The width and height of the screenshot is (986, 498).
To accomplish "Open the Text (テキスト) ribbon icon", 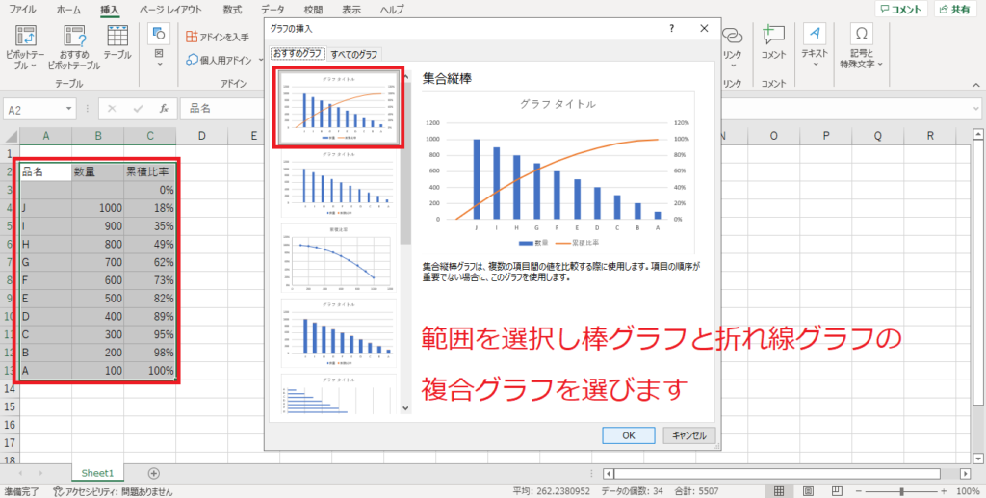I will 815,36.
